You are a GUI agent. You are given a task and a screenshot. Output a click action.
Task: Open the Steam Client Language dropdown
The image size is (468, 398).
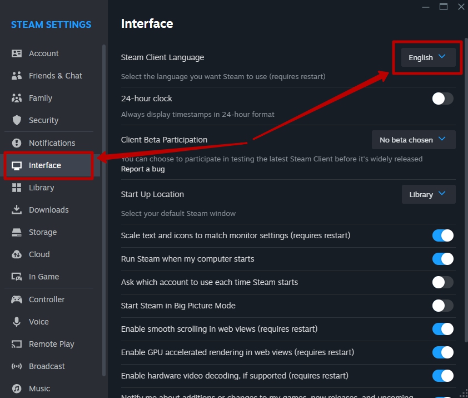pos(426,57)
